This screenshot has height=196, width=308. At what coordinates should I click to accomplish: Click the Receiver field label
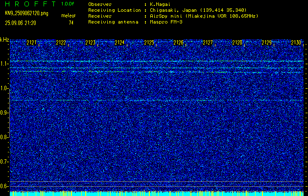100,16
